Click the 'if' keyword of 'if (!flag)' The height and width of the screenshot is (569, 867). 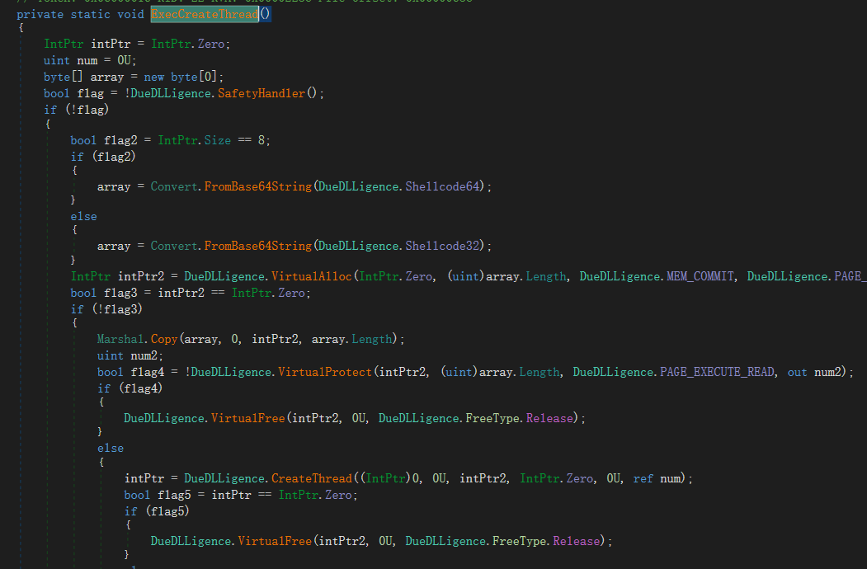50,110
